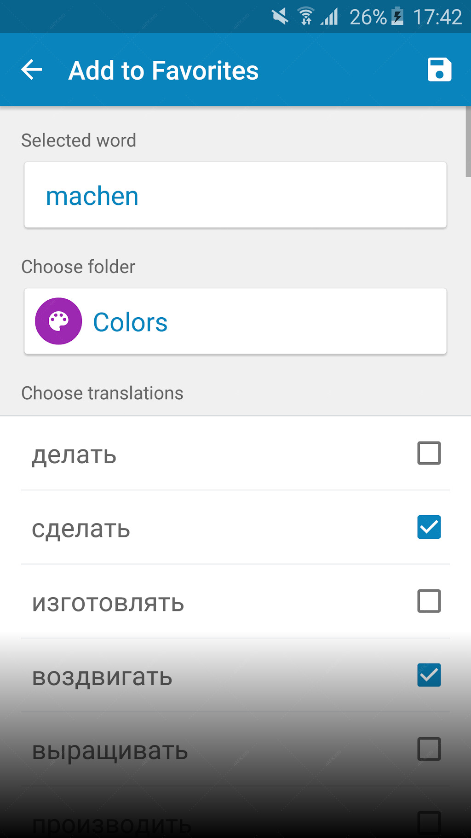Save favorite with floppy disk icon
Viewport: 471px width, 838px height.
[439, 70]
